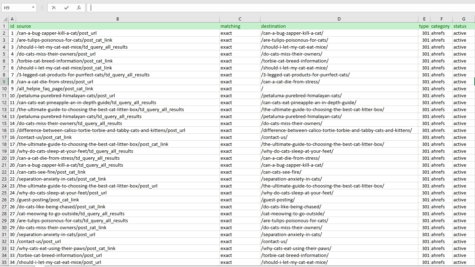Click the Select All corner triangle
This screenshot has width=475, height=267.
point(5,19)
